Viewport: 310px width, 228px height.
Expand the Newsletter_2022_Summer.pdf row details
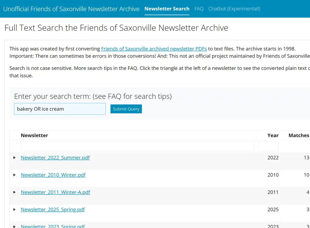click(14, 157)
